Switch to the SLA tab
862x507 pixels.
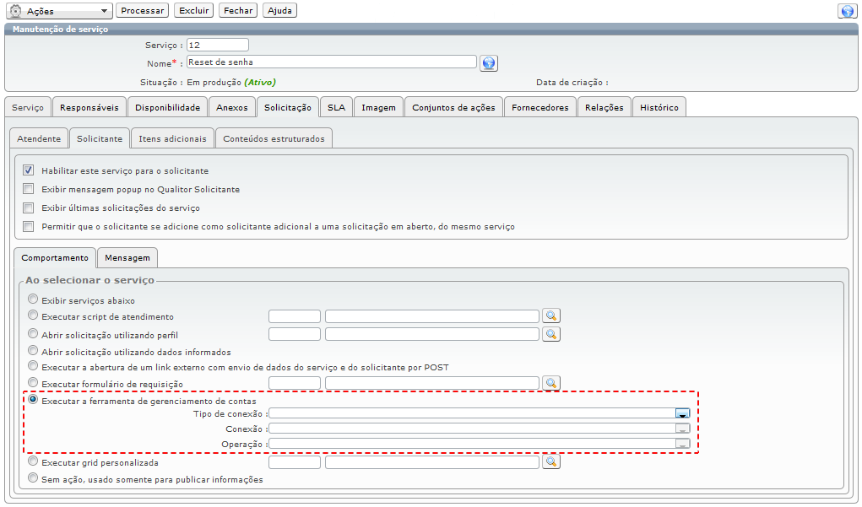336,108
